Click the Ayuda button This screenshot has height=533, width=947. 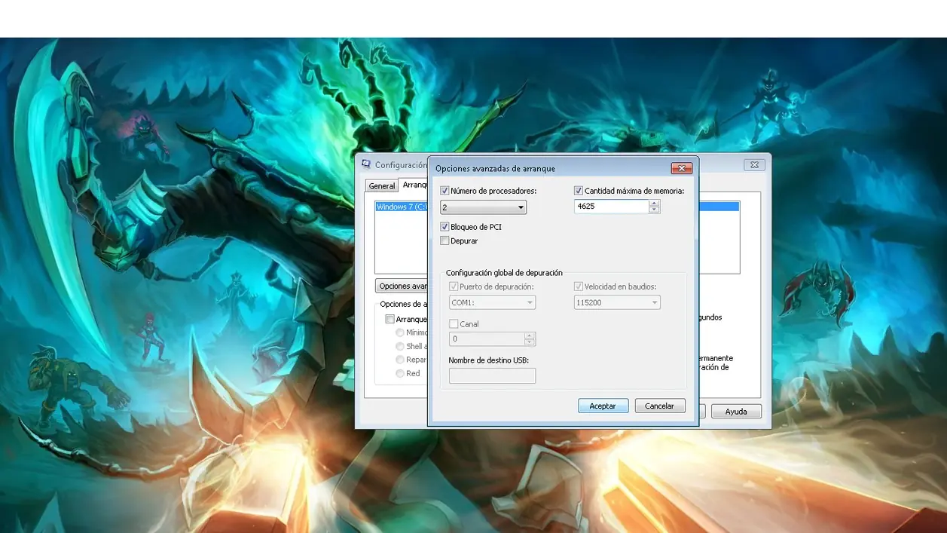(736, 412)
